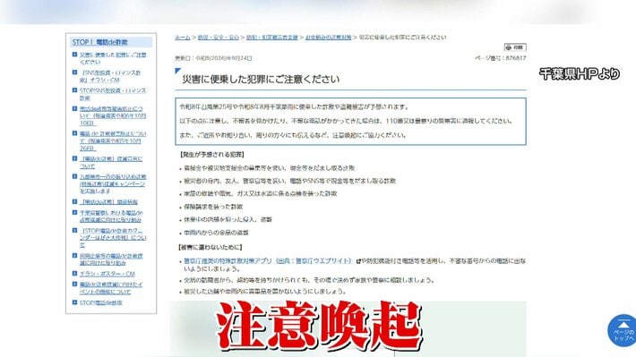
Task: Open ホーム breadcrumb link
Action: coord(183,38)
